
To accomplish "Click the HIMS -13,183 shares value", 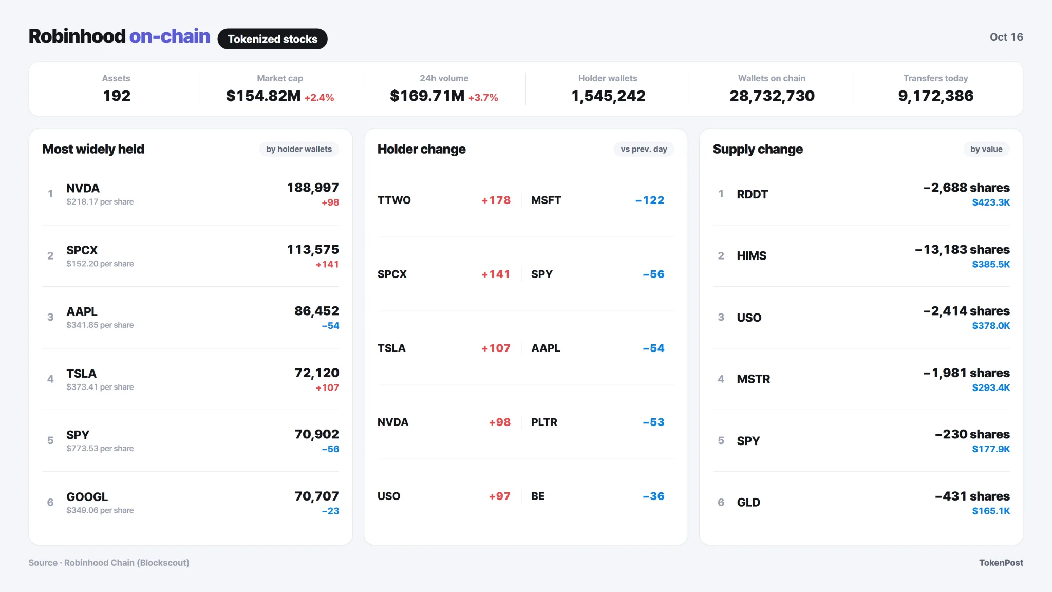I will (x=962, y=249).
